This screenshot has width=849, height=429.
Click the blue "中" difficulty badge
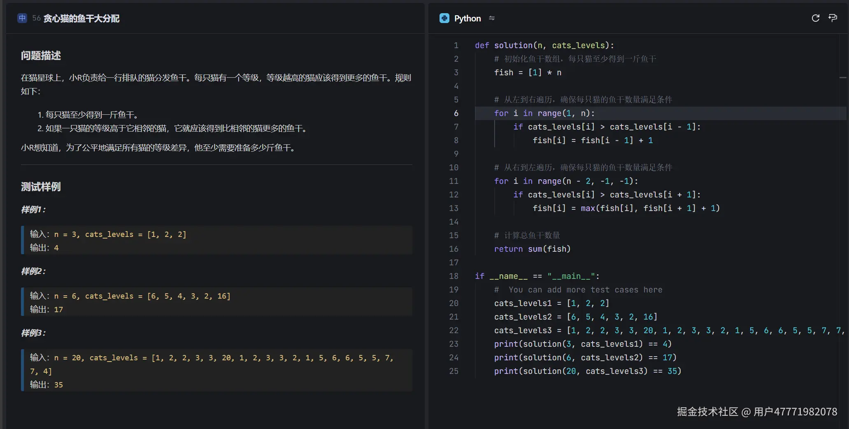(x=22, y=18)
